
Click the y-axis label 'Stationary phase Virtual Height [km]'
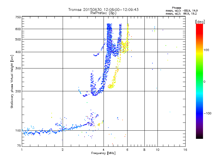pos(12,81)
